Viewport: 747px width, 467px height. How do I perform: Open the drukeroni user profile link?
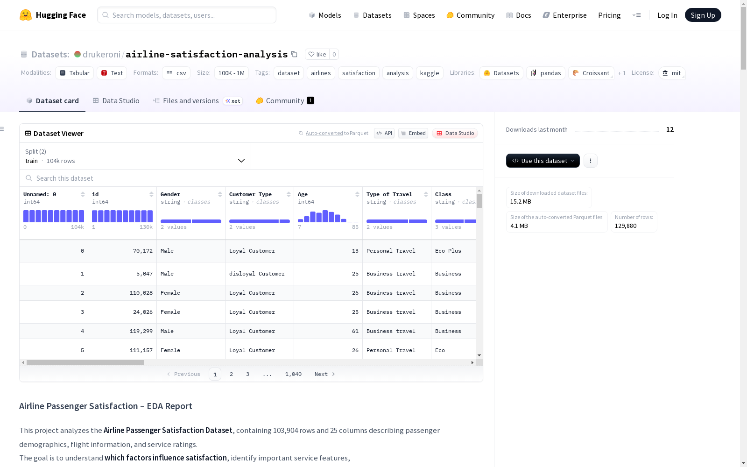coord(102,54)
